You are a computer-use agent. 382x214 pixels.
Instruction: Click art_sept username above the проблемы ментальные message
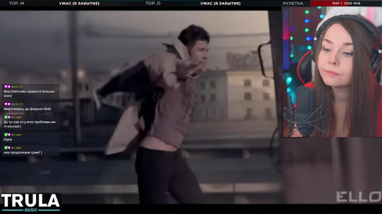16,117
